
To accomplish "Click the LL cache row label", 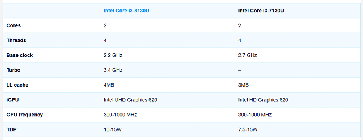I will tap(17, 85).
